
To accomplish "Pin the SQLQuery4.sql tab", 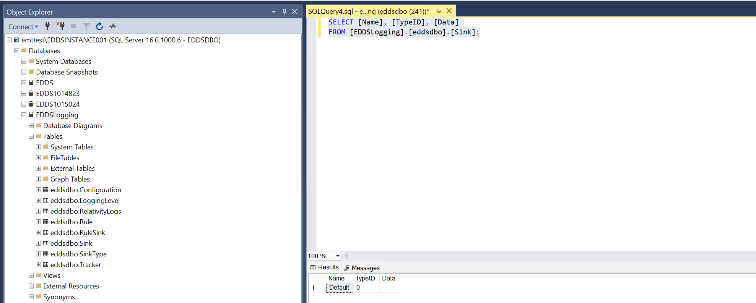I will pyautogui.click(x=438, y=11).
